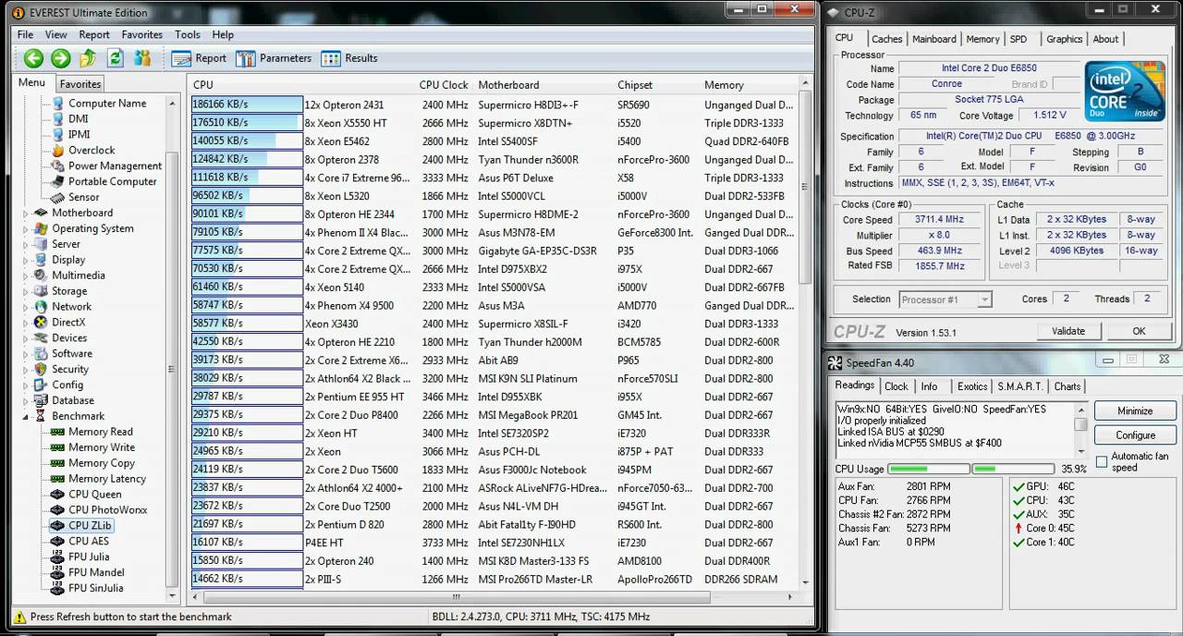Expand Display node in tree

click(27, 261)
